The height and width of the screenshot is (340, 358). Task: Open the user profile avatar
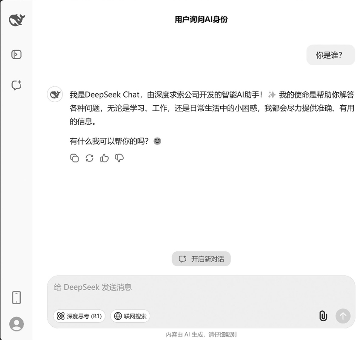click(17, 324)
